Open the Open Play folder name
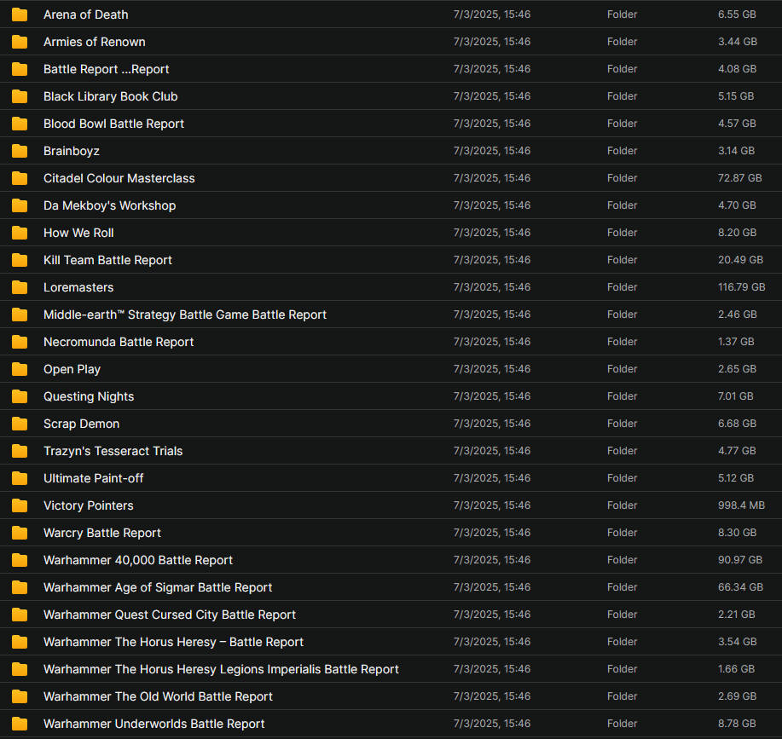 pyautogui.click(x=72, y=369)
